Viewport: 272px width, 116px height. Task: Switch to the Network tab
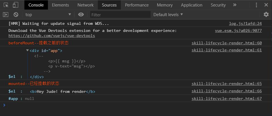[85, 5]
